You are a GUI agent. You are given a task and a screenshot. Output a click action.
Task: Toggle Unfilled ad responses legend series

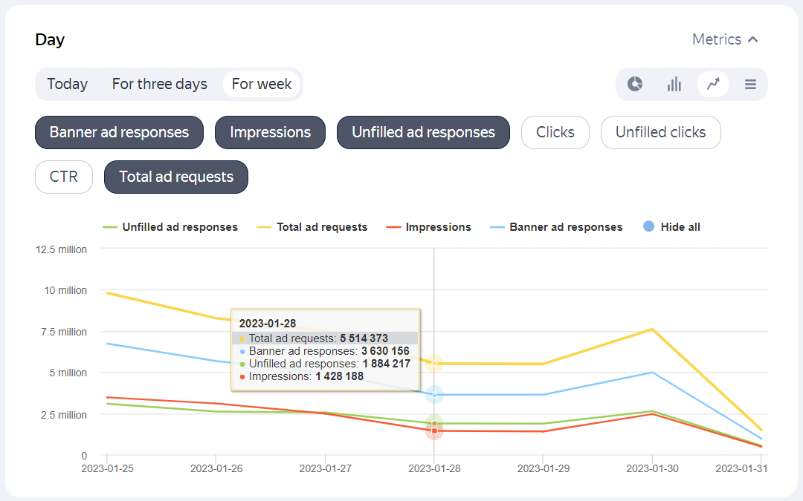[179, 227]
